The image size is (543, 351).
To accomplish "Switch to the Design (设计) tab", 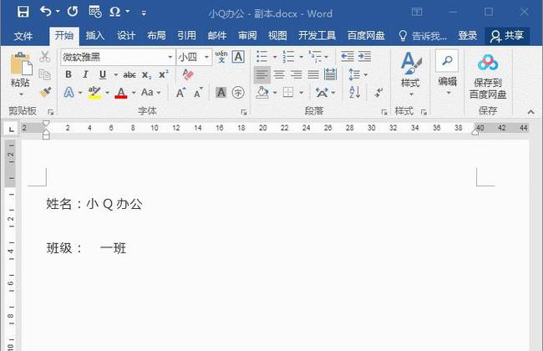I will pyautogui.click(x=125, y=35).
